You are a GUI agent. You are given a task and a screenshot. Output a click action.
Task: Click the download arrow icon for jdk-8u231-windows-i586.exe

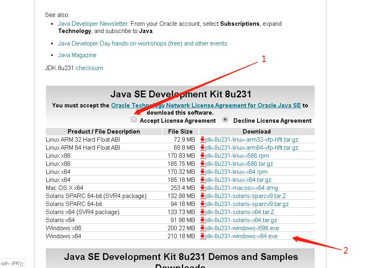202,228
